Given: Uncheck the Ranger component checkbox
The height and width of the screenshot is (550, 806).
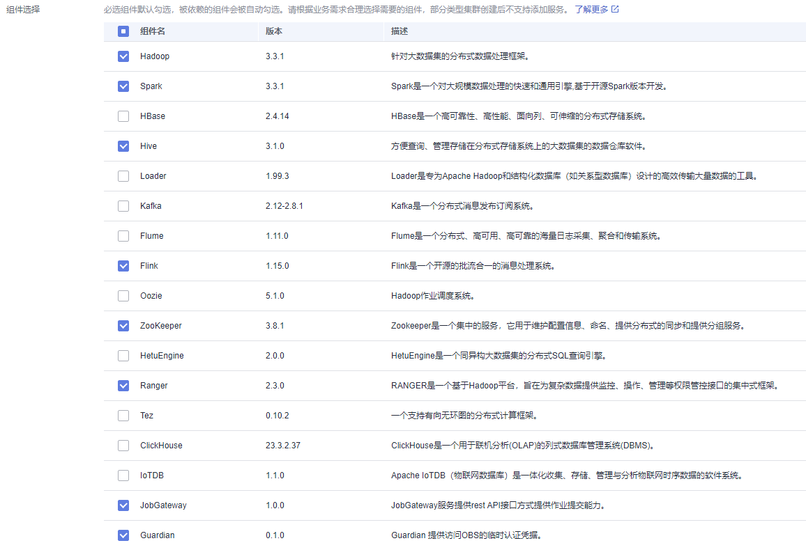Looking at the screenshot, I should point(123,385).
